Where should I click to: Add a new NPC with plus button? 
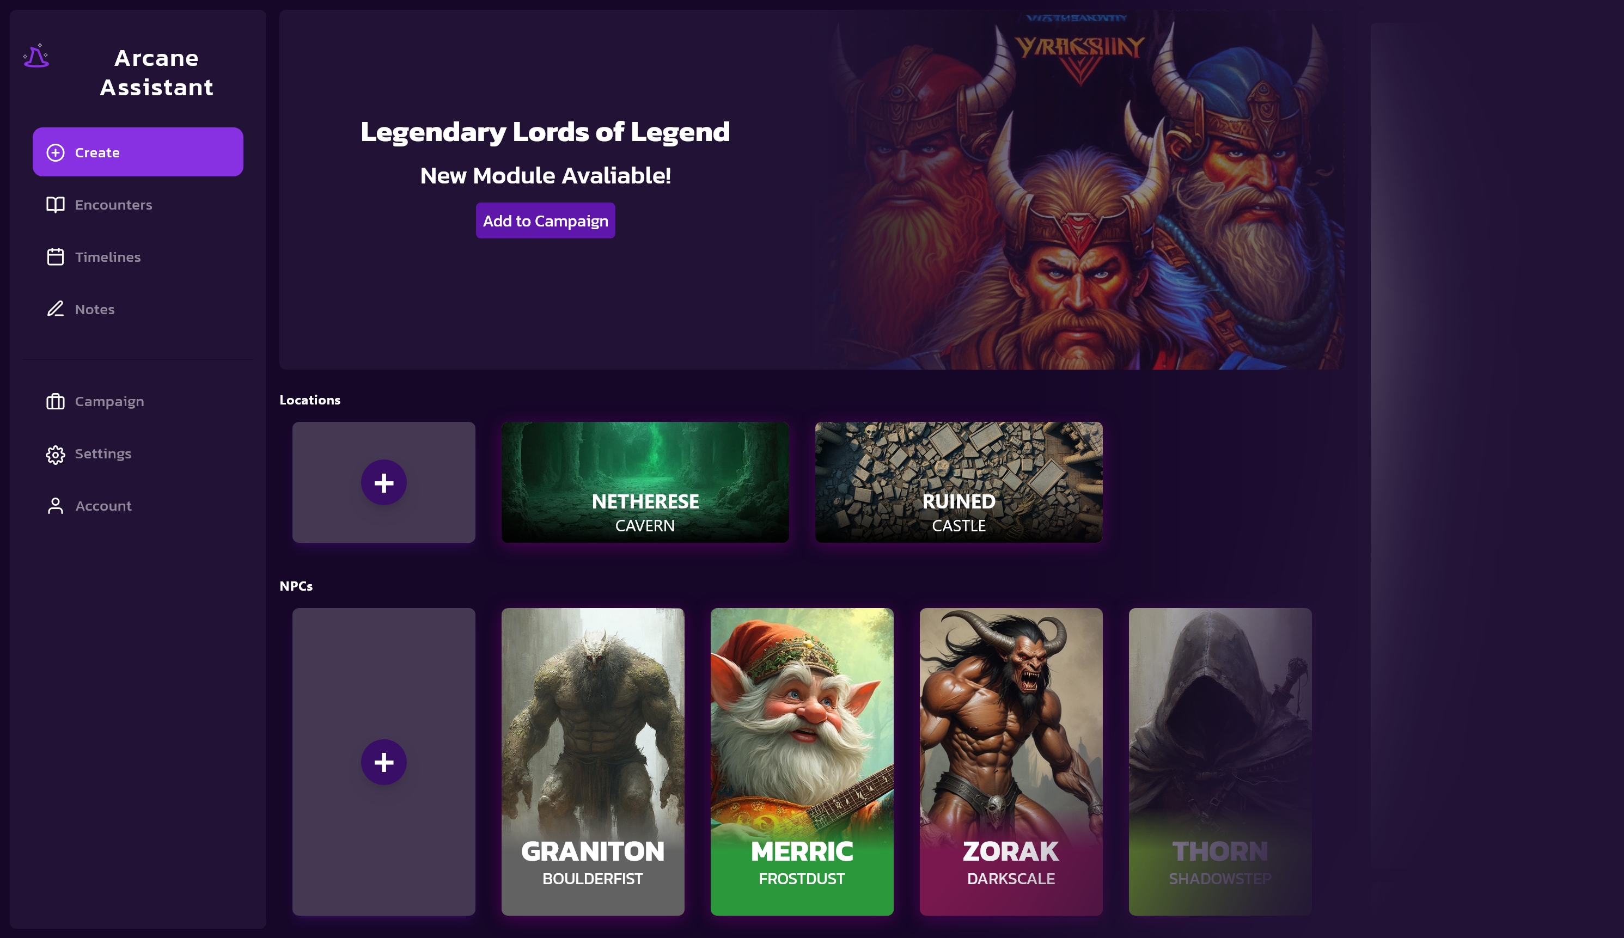[x=383, y=762]
